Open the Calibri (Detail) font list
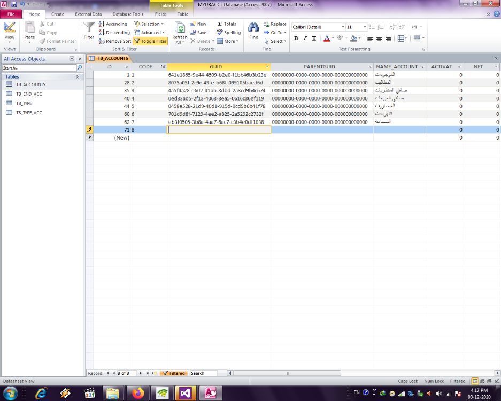Viewport: 501px width, 401px height. pos(343,27)
